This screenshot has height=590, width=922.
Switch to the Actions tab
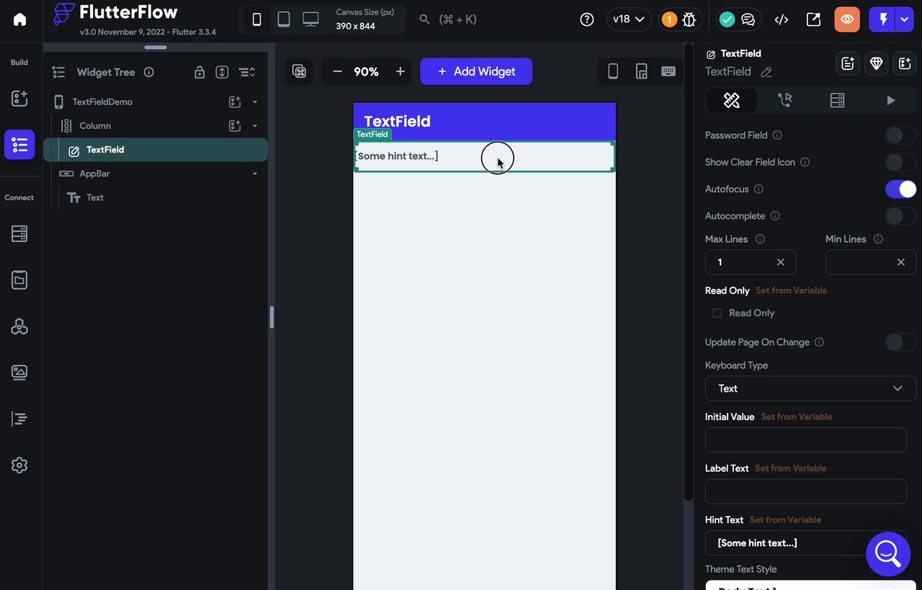pyautogui.click(x=784, y=101)
